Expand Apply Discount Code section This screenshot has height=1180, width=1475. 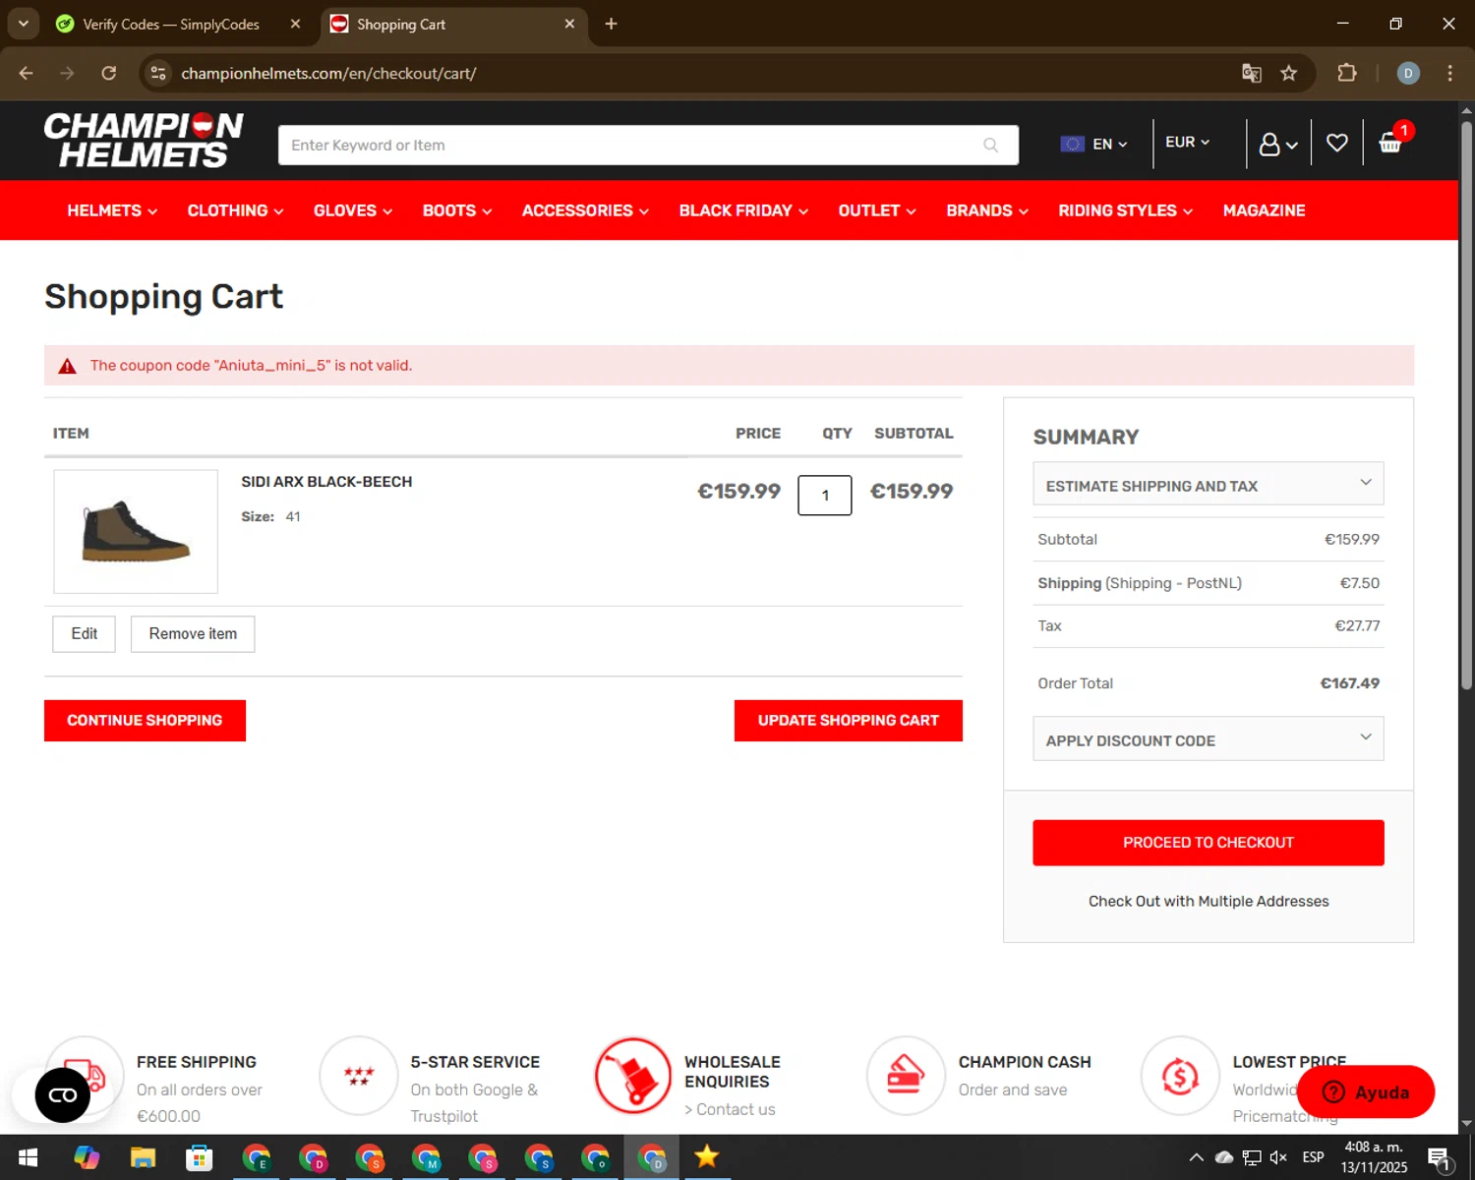(1209, 738)
